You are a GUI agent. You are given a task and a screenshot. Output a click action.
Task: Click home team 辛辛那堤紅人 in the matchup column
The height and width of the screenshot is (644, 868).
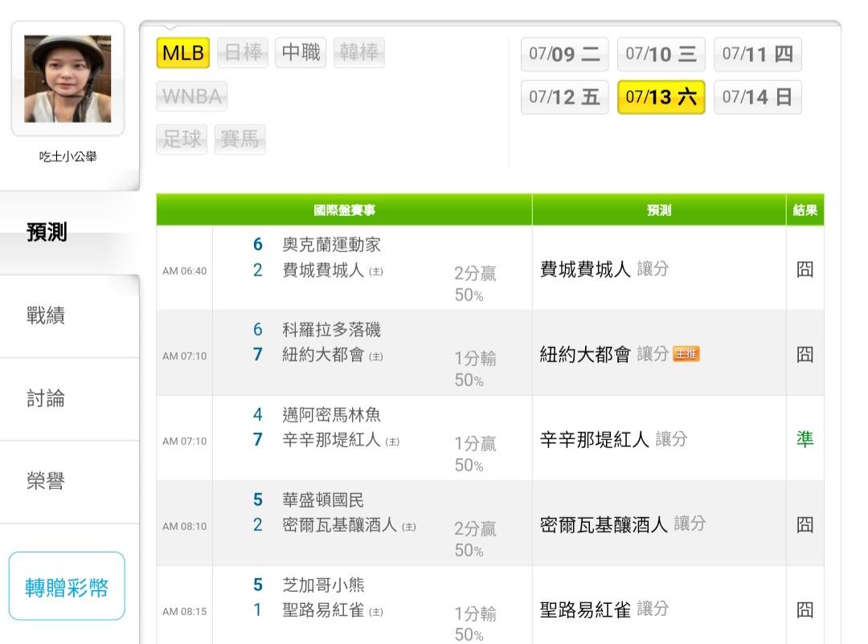click(x=331, y=440)
